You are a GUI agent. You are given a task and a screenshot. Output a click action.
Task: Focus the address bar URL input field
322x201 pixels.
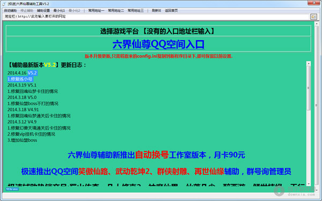[x=163, y=17]
